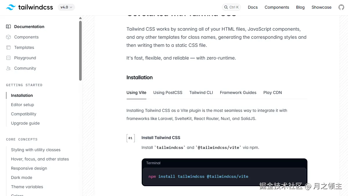Click the sidebar scroll up arrow

pyautogui.click(x=80, y=18)
